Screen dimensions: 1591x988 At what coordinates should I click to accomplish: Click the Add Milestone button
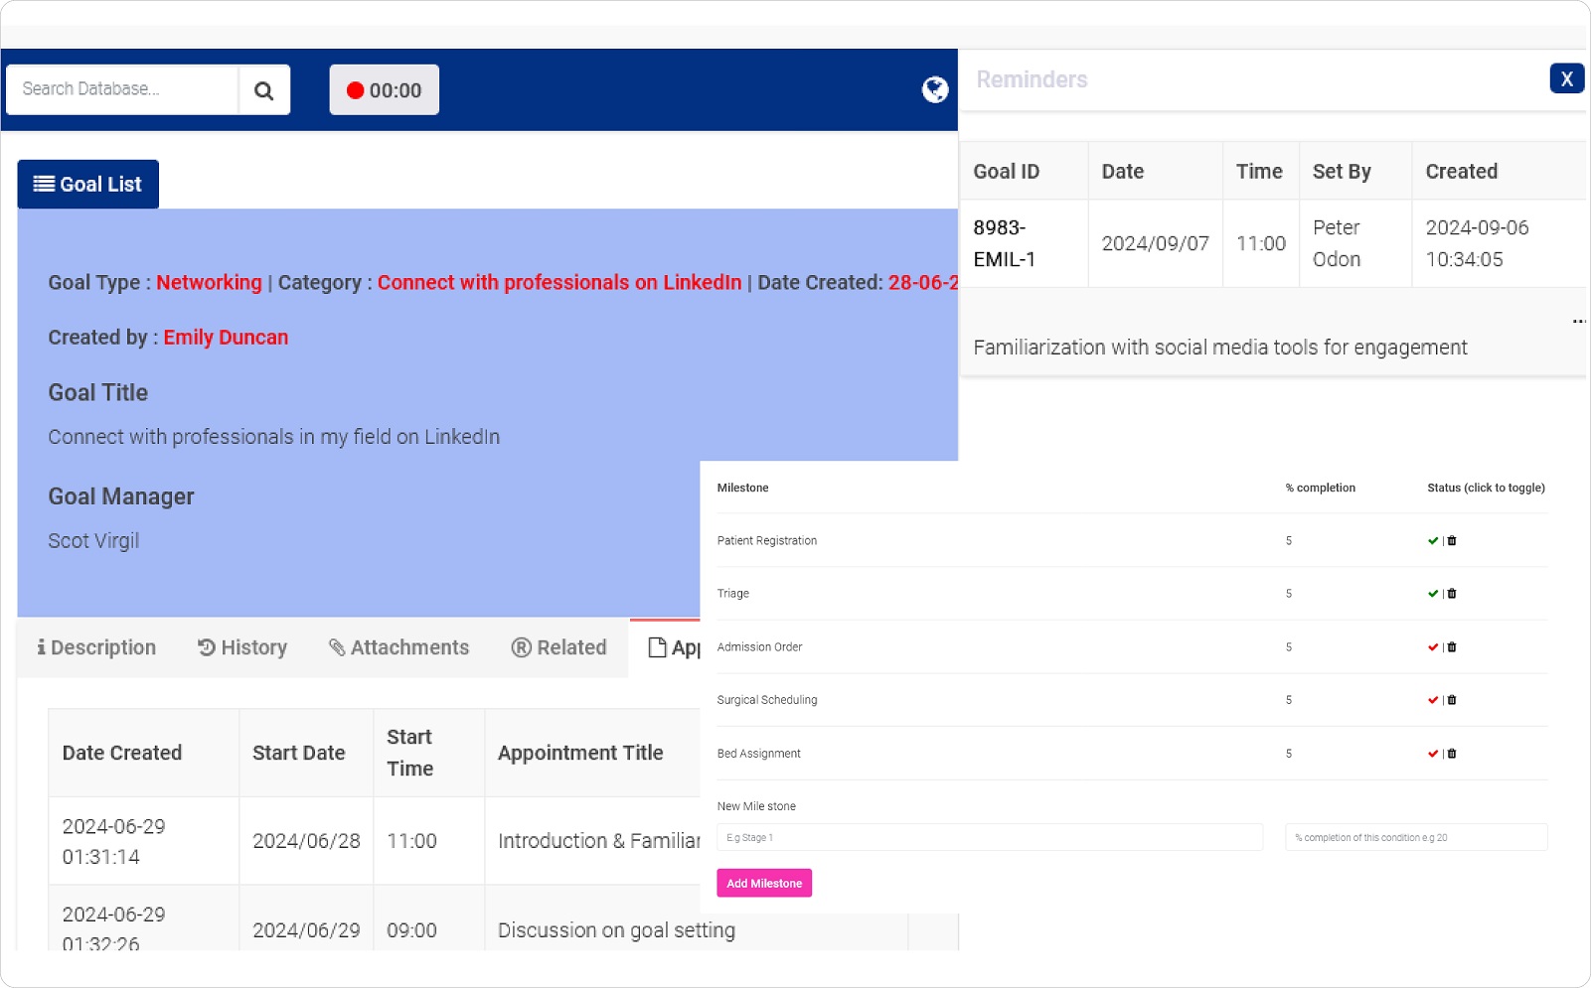coord(763,883)
